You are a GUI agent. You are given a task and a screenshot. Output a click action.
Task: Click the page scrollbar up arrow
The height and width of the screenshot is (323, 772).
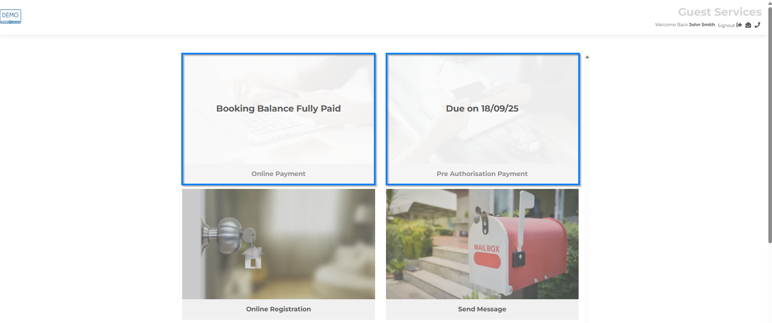tap(770, 2)
